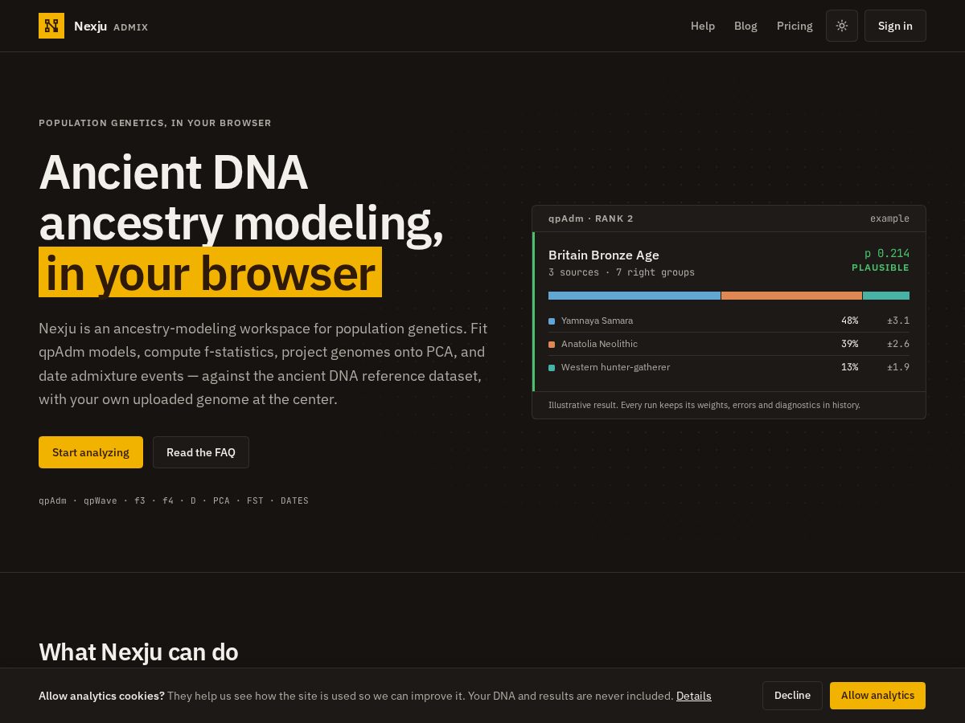Click the teal hunter-gatherer bar segment
Viewport: 965px width, 723px height.
point(886,296)
